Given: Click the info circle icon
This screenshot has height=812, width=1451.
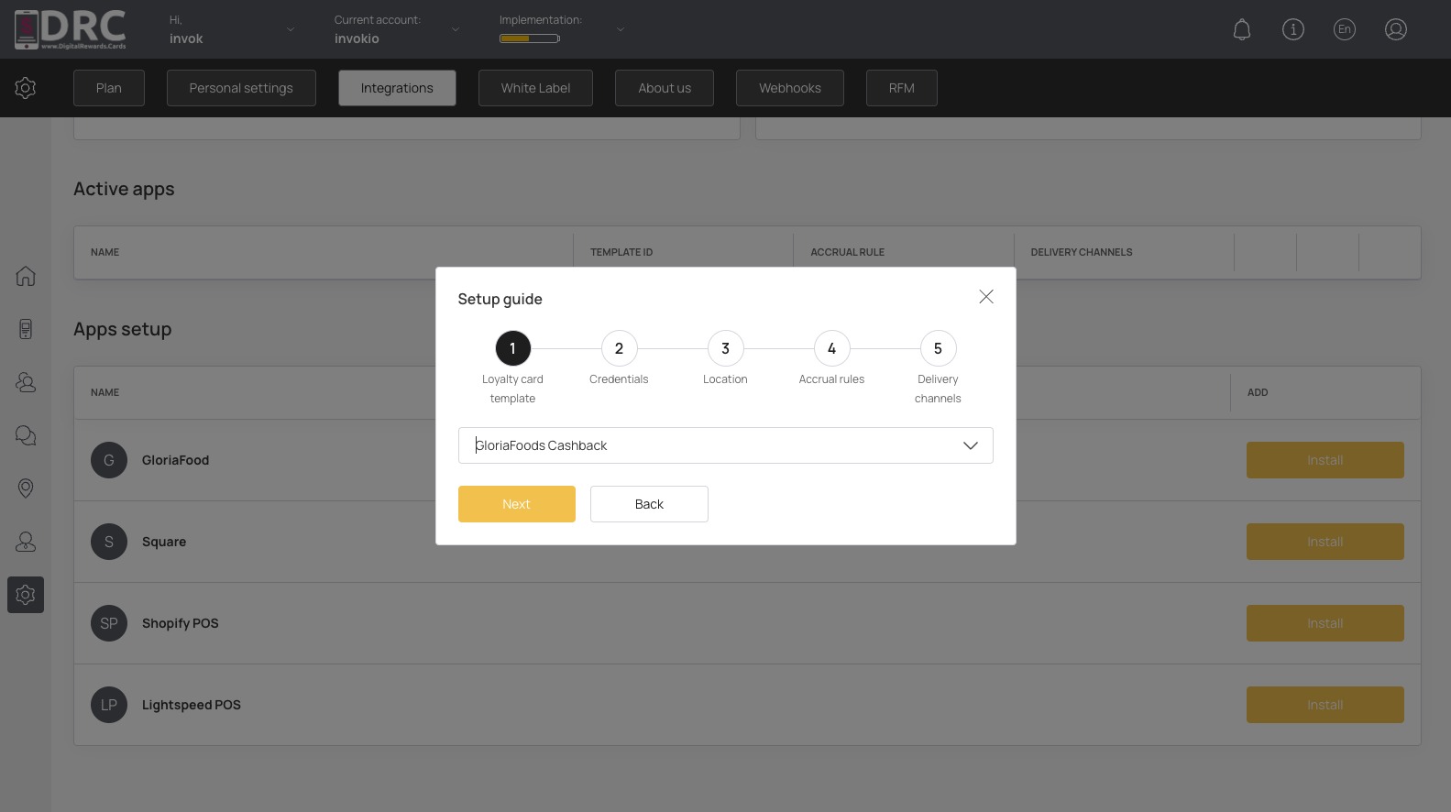Looking at the screenshot, I should click(1293, 29).
